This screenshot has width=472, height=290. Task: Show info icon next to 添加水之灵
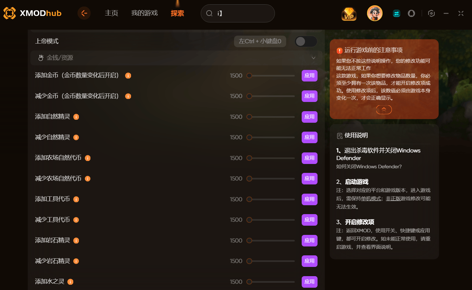[x=70, y=282]
